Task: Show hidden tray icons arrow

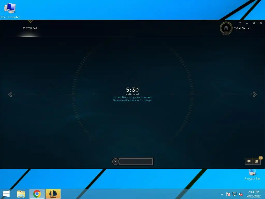Action: tap(222, 194)
